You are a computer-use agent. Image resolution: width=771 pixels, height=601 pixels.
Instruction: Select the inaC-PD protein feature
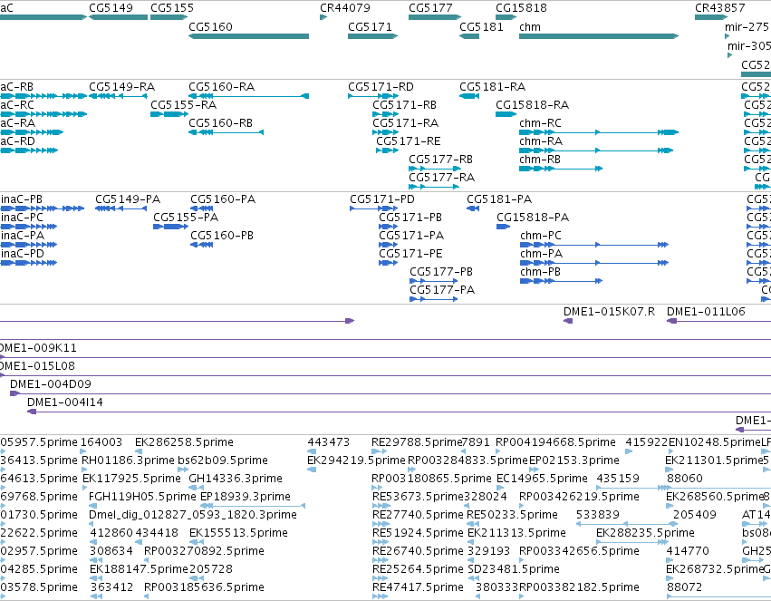(x=28, y=263)
